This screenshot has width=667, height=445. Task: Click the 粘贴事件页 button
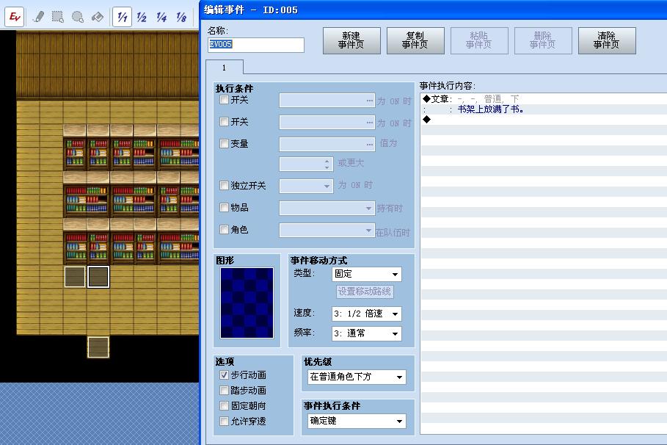point(479,40)
